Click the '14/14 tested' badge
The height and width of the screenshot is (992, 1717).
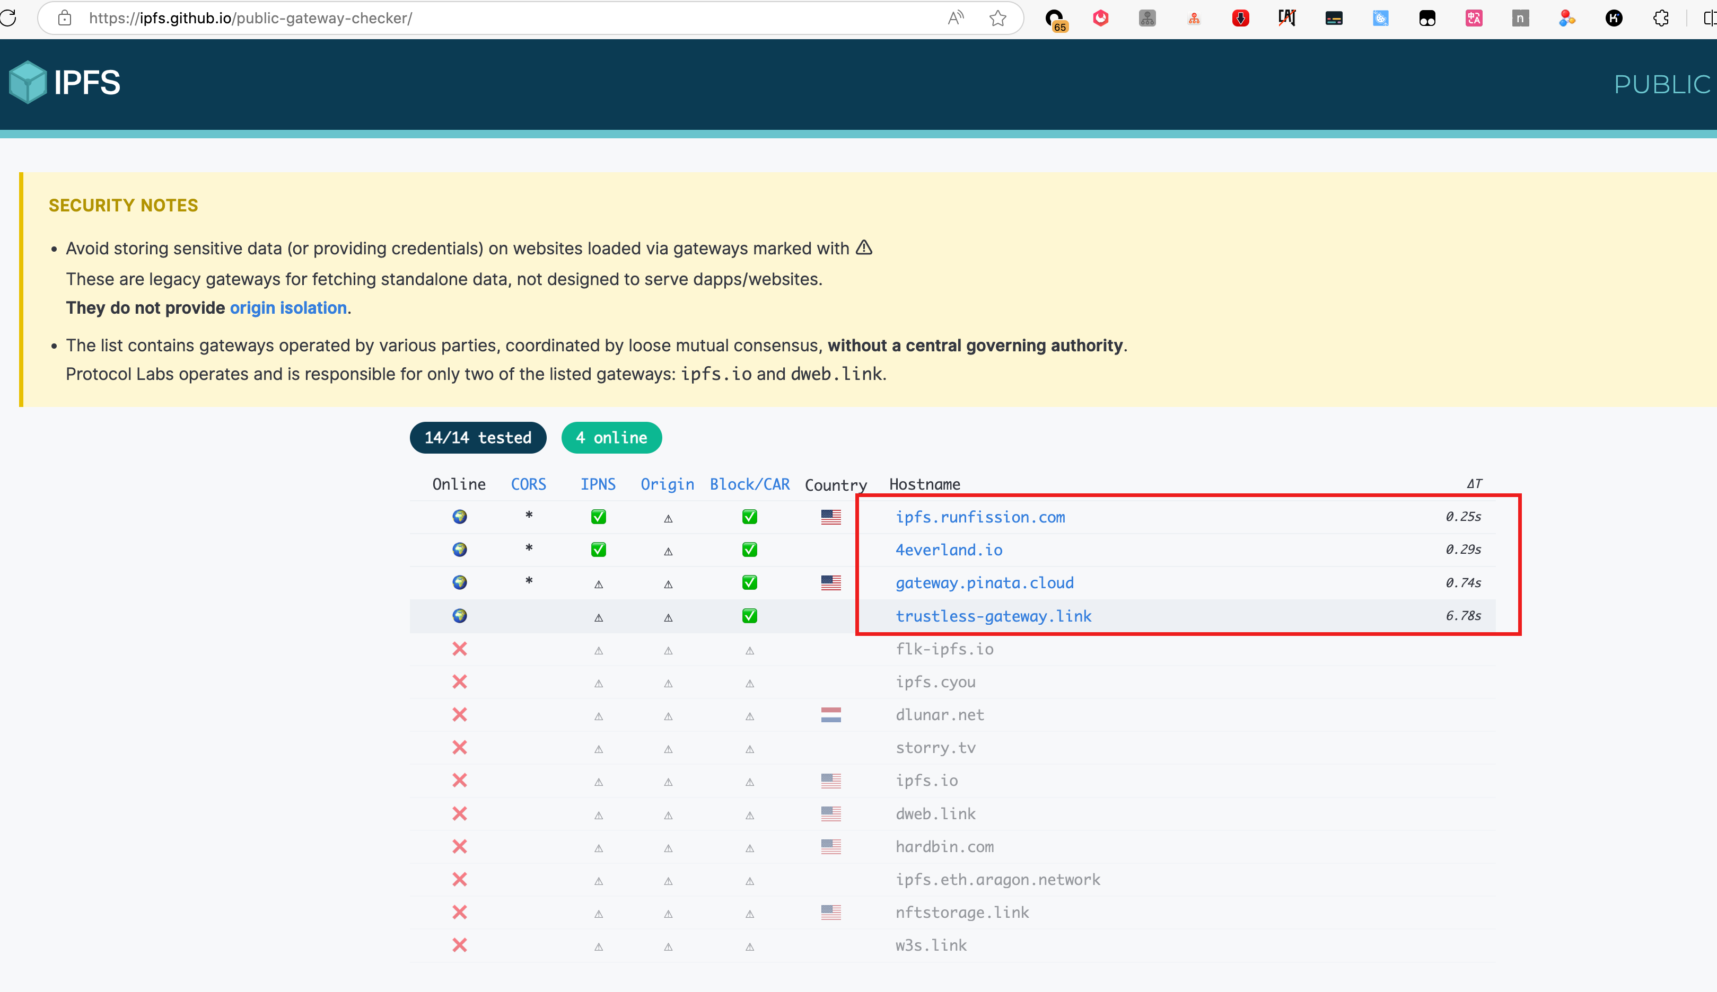[478, 438]
